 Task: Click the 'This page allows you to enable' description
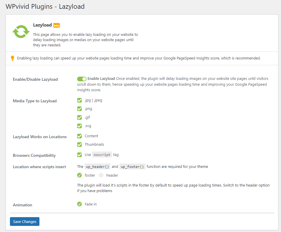[x=86, y=40]
